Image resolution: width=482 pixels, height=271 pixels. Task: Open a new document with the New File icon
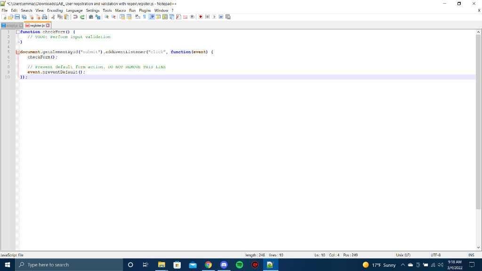point(4,17)
